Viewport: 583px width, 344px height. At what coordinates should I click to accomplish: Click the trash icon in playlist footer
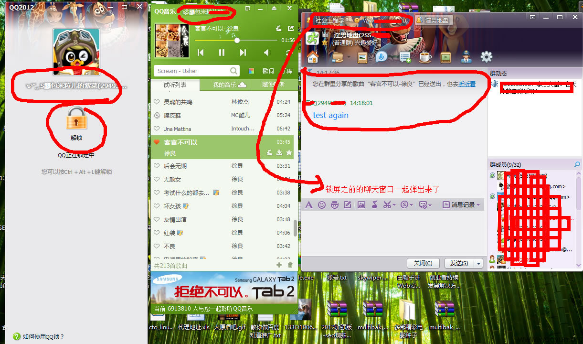tap(290, 265)
